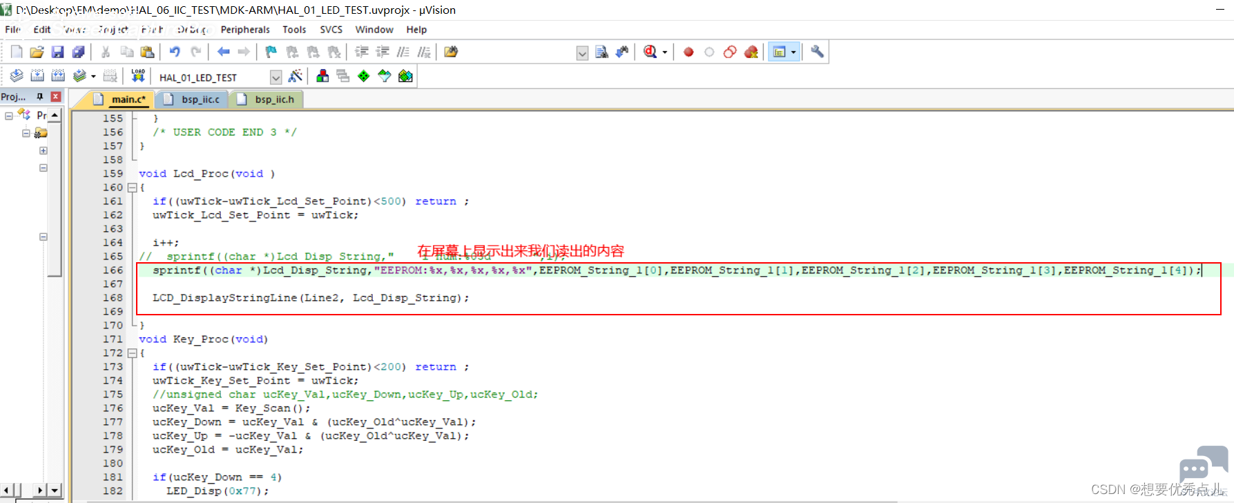The height and width of the screenshot is (503, 1234).
Task: Insert breakpoint red circle icon
Action: (688, 52)
